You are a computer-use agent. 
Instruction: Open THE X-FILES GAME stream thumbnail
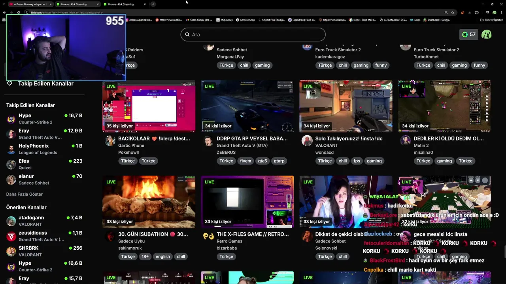tap(247, 202)
